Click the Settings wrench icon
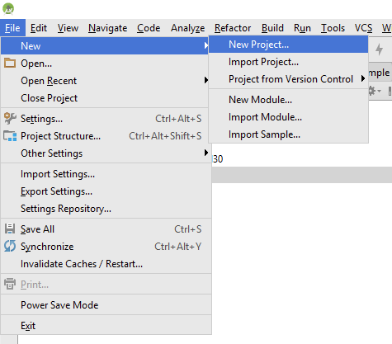 click(10, 119)
